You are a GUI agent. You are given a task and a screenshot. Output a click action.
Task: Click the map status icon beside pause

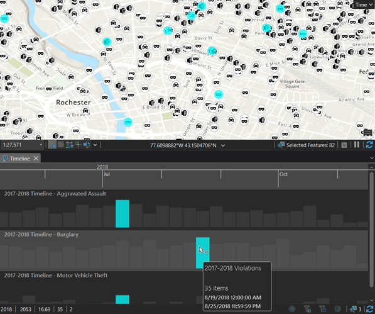pos(344,145)
